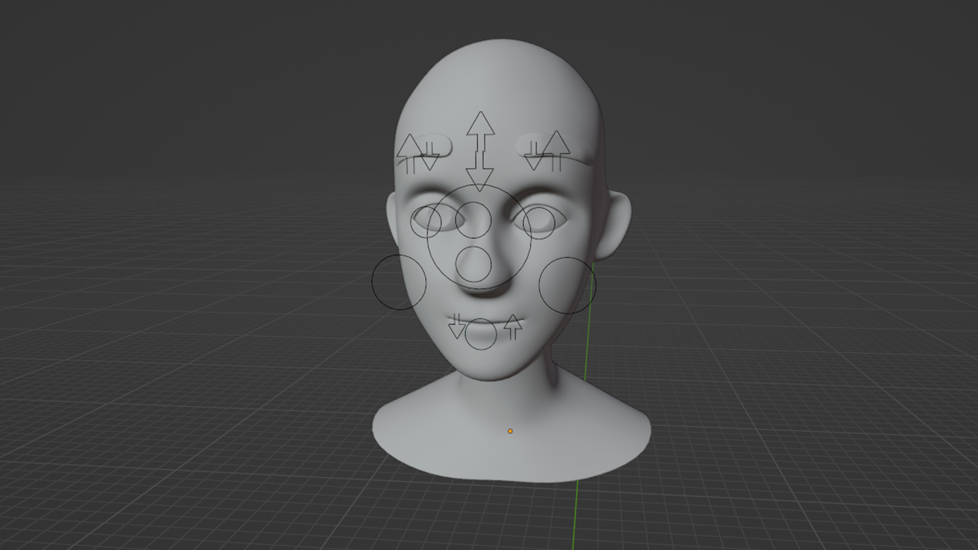Click the up arrow at the screen-right mouth corner
This screenshot has width=978, height=550.
(513, 325)
